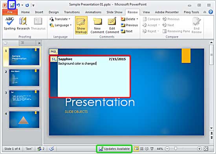The image size is (216, 154).
Task: Open the File tab
Action: pos(10,12)
